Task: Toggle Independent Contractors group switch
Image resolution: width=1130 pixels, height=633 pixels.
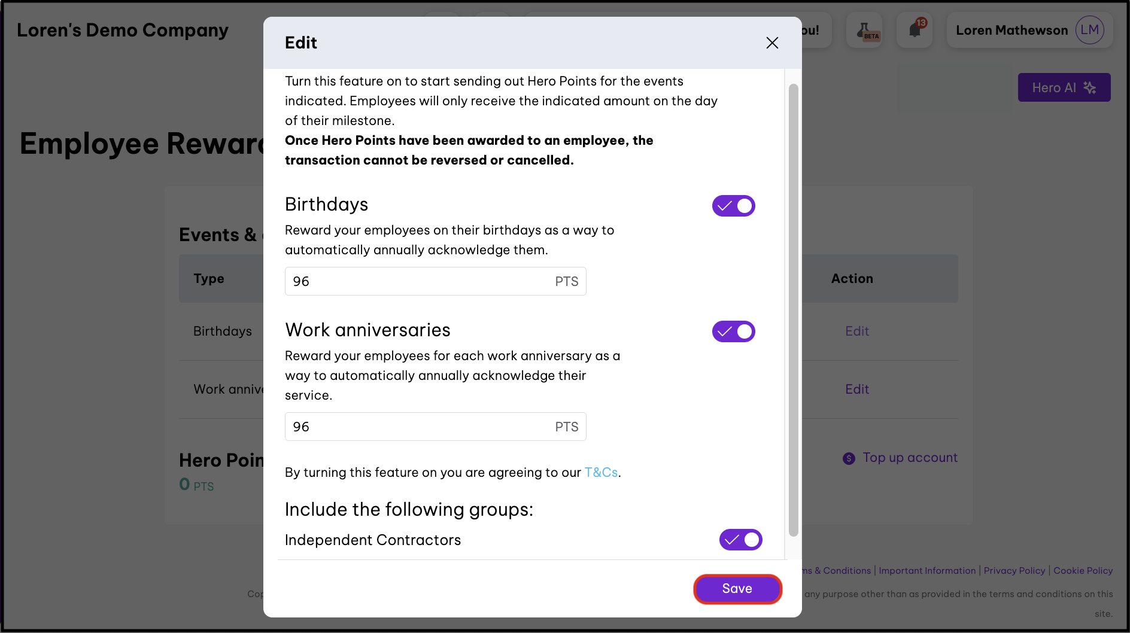Action: tap(740, 540)
